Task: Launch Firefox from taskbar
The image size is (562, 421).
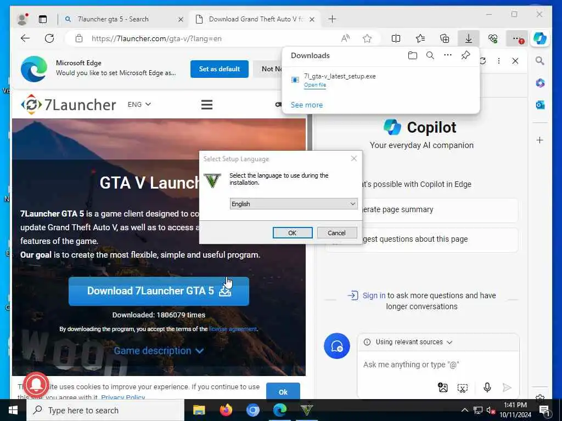Action: (x=226, y=410)
